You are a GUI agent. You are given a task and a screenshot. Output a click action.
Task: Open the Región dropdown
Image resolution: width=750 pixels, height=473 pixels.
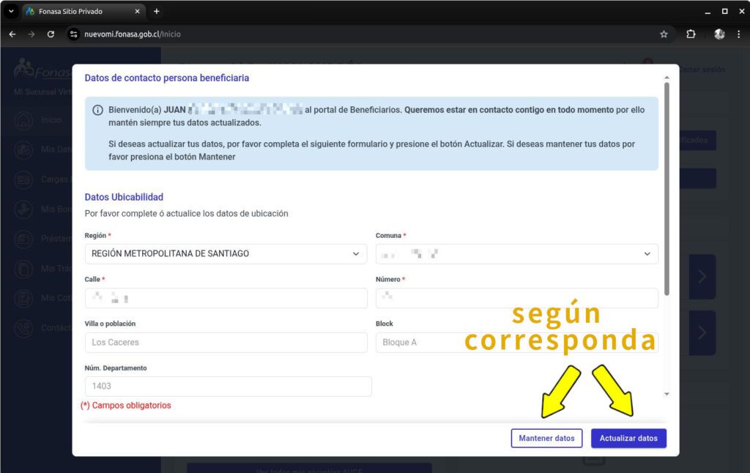click(x=226, y=254)
